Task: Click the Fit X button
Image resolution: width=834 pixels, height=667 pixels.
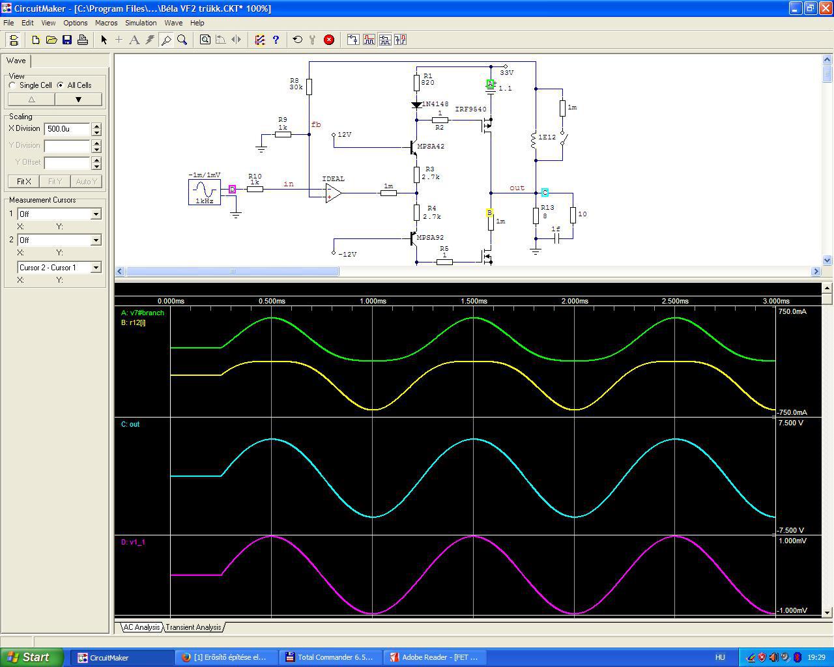Action: [24, 182]
